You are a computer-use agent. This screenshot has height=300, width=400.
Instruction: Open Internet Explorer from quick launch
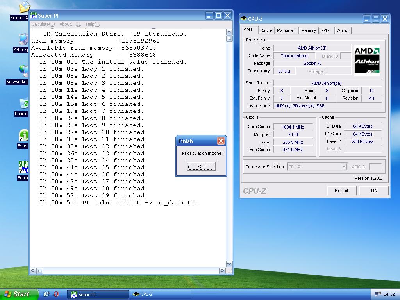[x=46, y=294]
